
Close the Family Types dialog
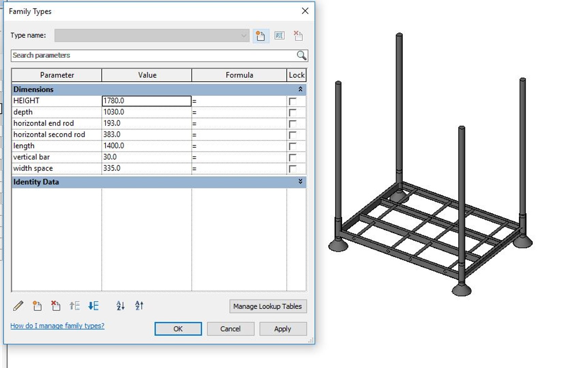coord(305,11)
